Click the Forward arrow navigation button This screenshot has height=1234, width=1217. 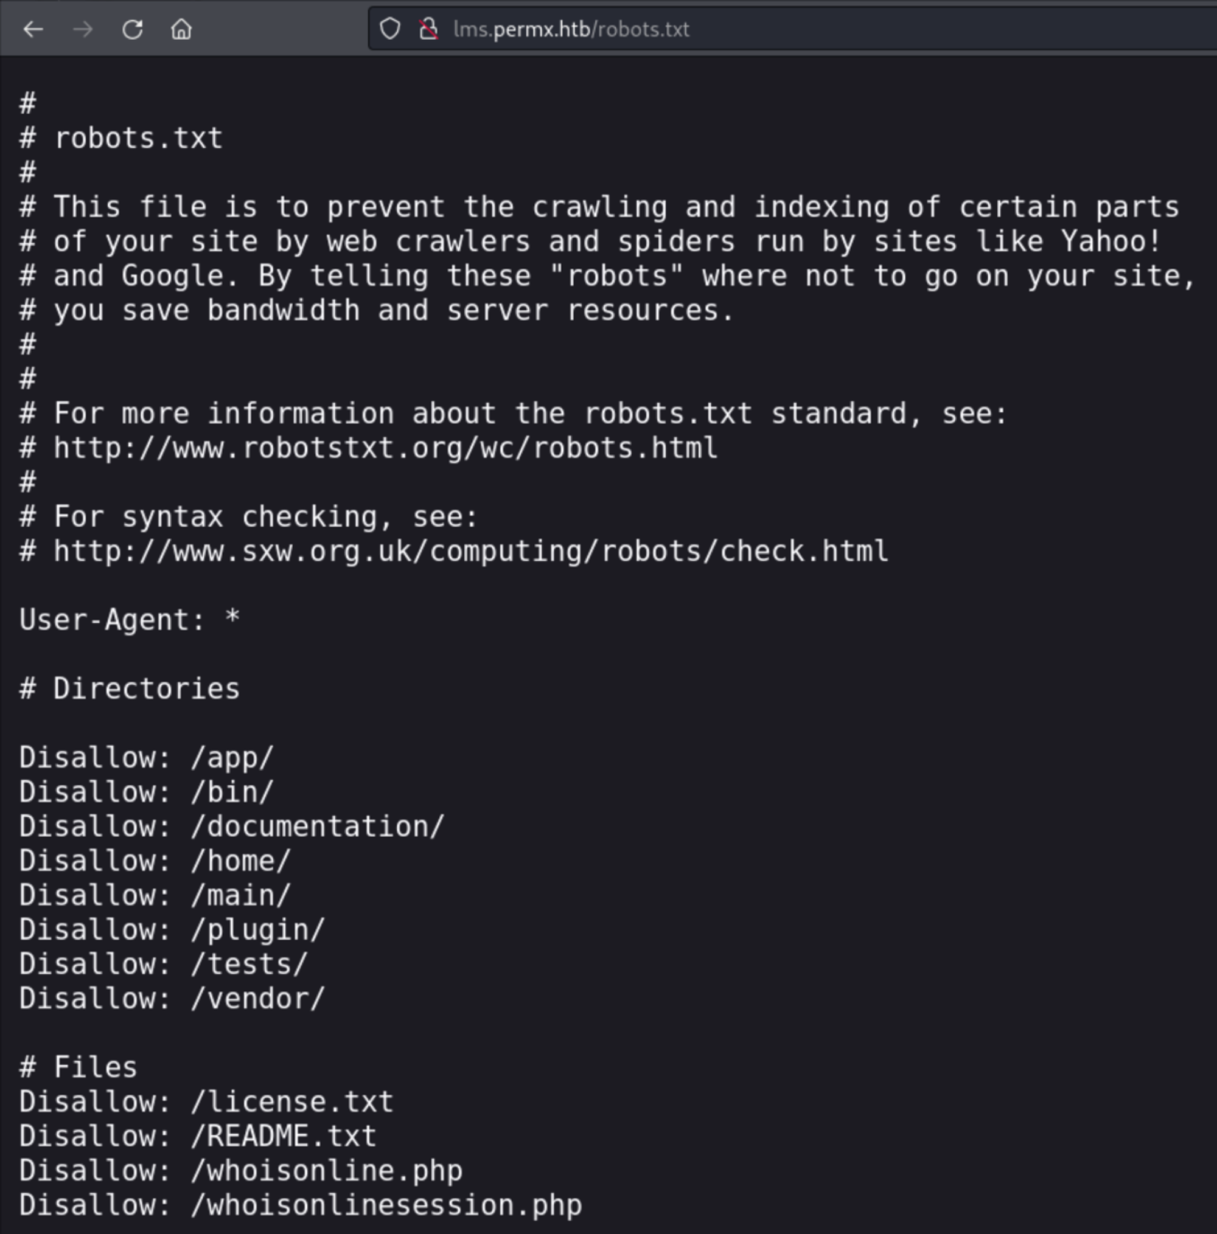pos(83,29)
